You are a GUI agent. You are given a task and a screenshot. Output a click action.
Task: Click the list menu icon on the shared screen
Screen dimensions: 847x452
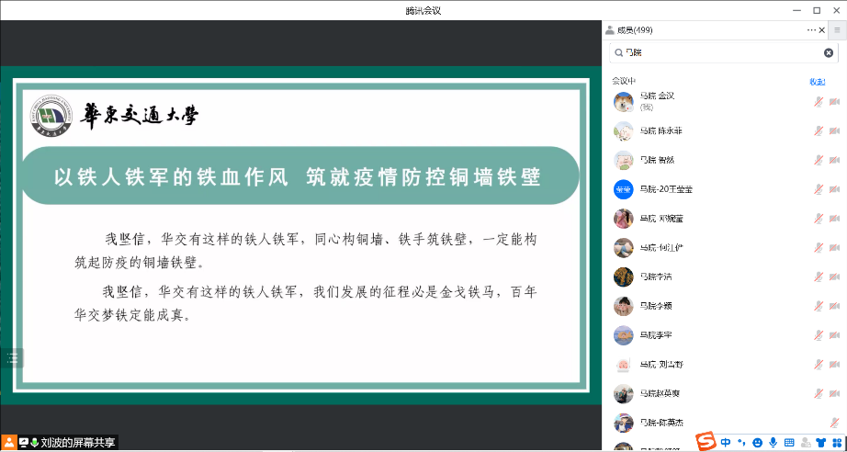pos(12,357)
